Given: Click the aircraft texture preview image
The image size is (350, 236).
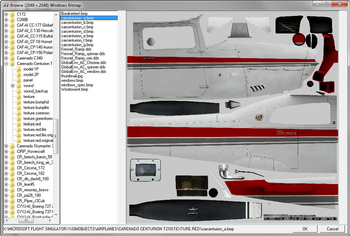Looking at the screenshot, I should 233,117.
